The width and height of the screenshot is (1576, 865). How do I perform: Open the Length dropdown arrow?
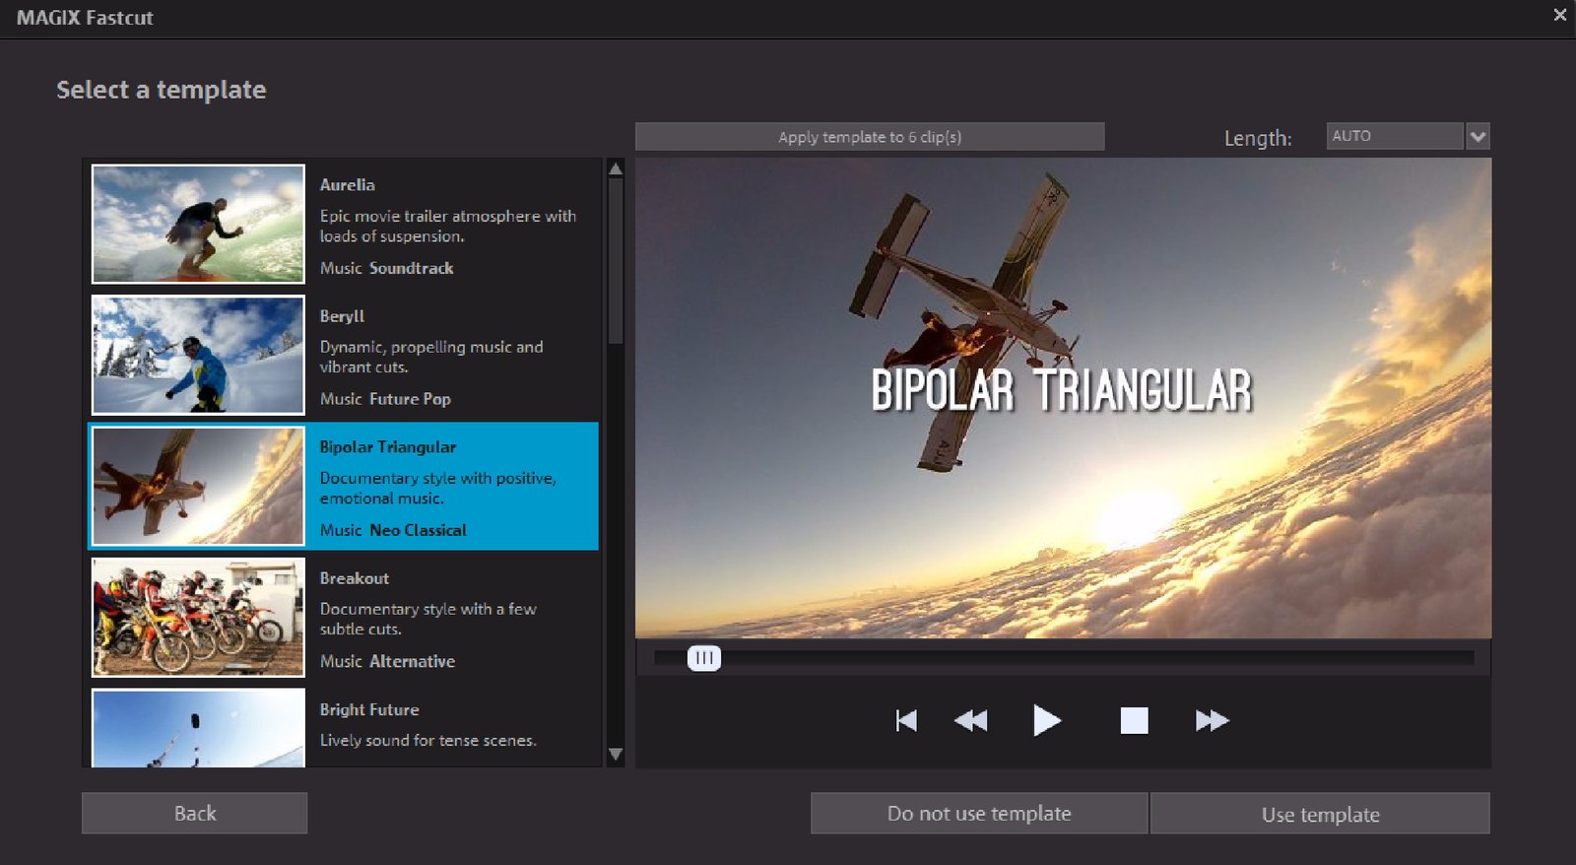tap(1477, 136)
